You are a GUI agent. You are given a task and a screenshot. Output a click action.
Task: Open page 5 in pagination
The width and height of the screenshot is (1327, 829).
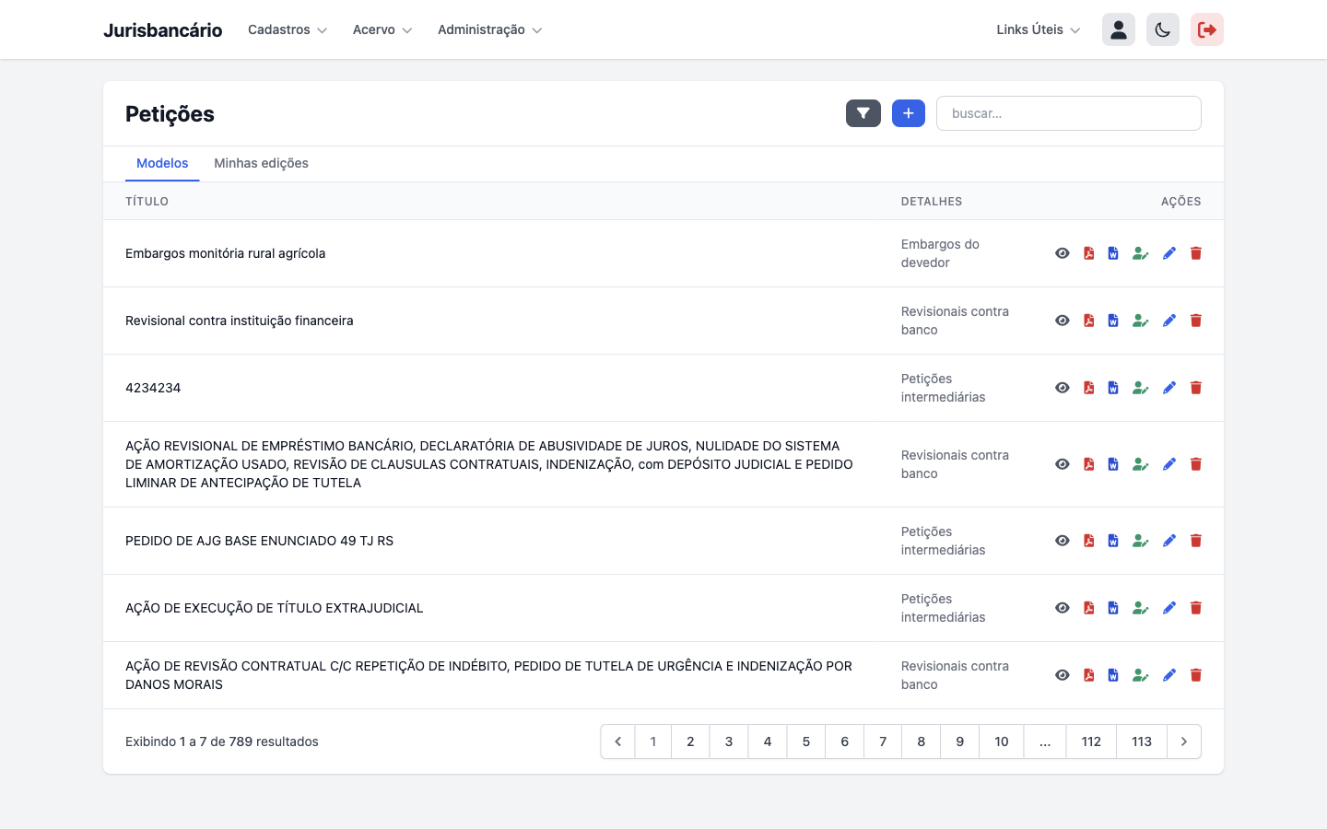click(806, 741)
